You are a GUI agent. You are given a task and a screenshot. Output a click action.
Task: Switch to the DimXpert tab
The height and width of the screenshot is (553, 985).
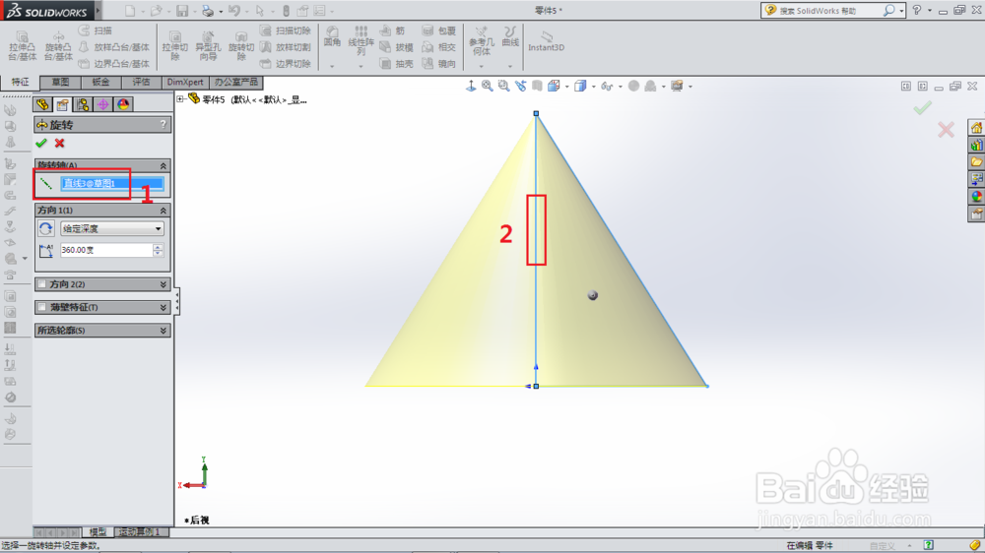pyautogui.click(x=185, y=83)
